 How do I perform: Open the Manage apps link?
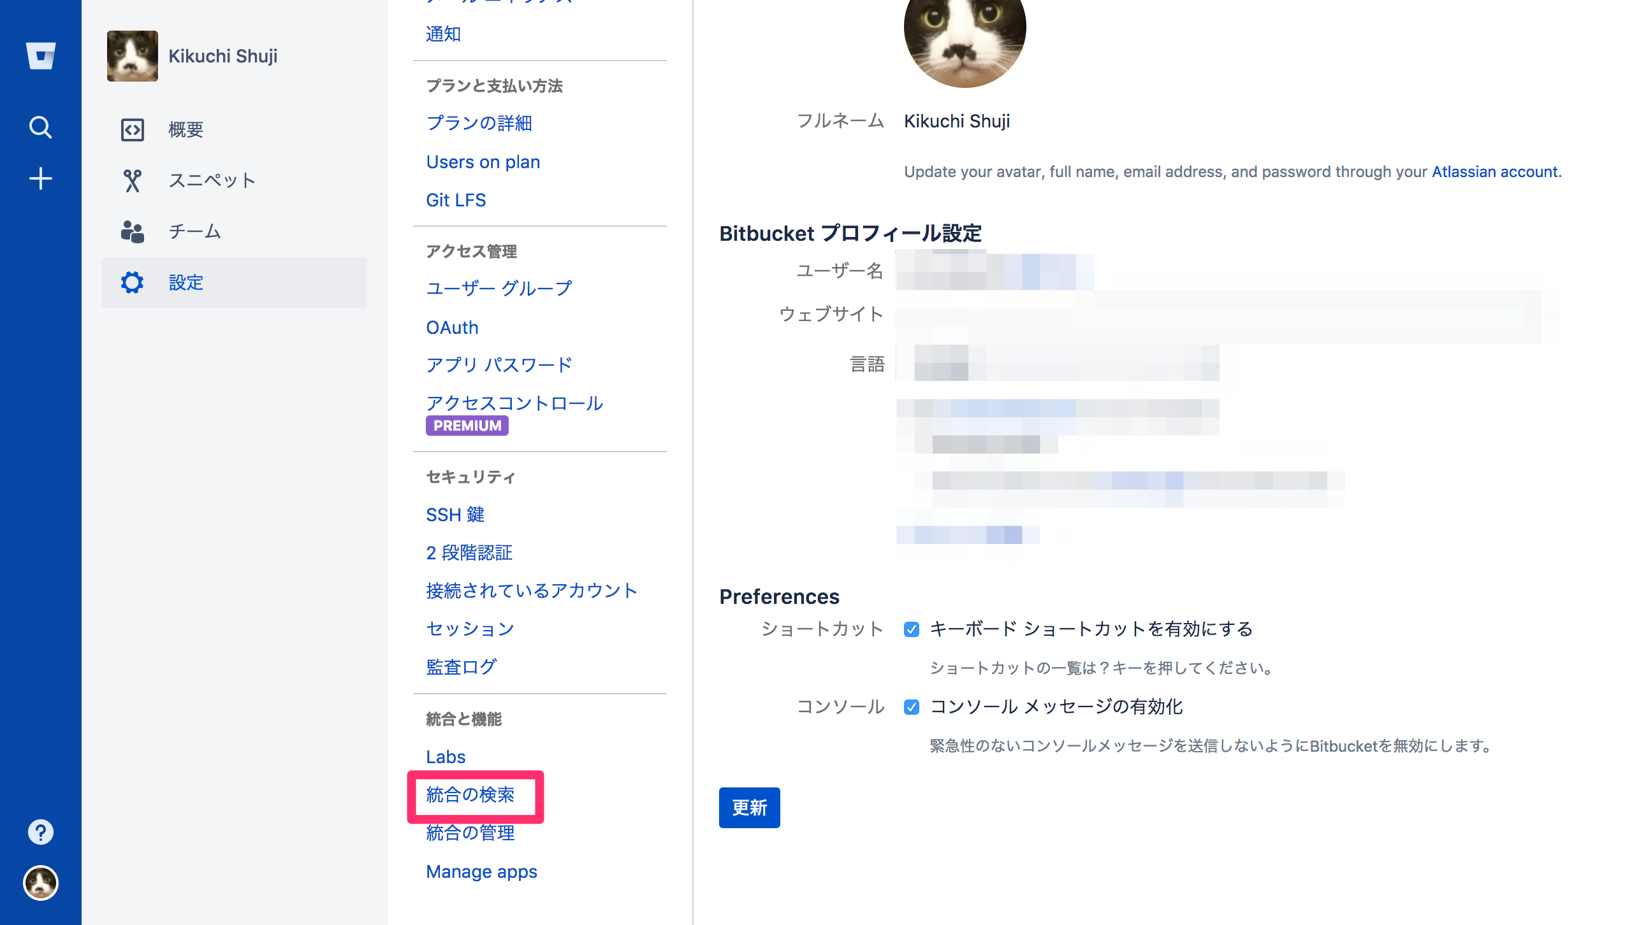pyautogui.click(x=481, y=871)
